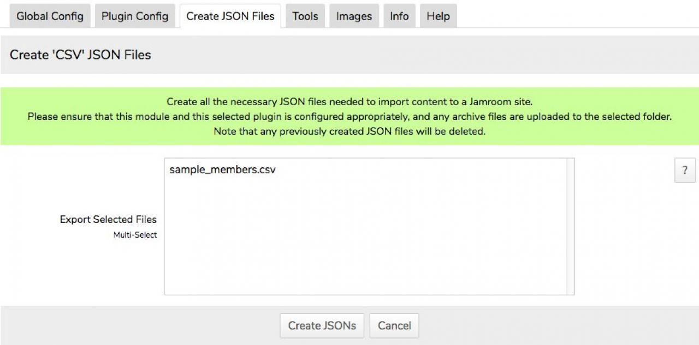The image size is (699, 345).
Task: Click the notice line about uploaded archive files
Action: [x=349, y=116]
